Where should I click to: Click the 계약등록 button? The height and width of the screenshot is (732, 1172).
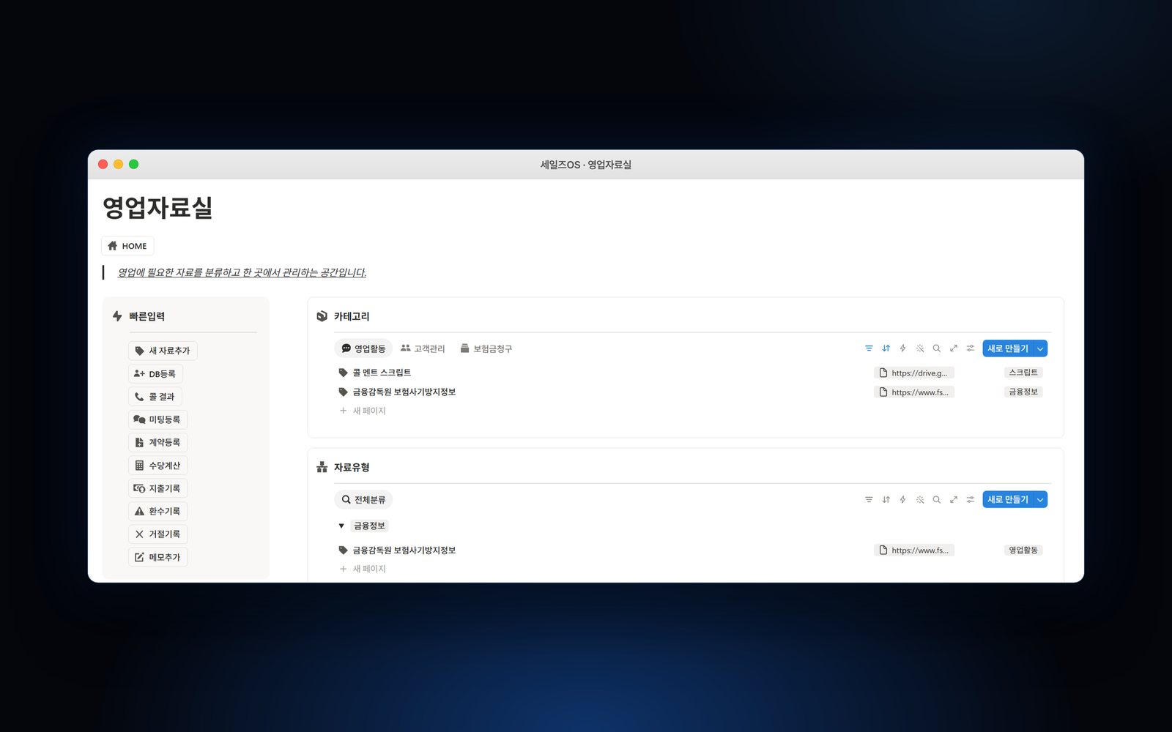pos(158,442)
